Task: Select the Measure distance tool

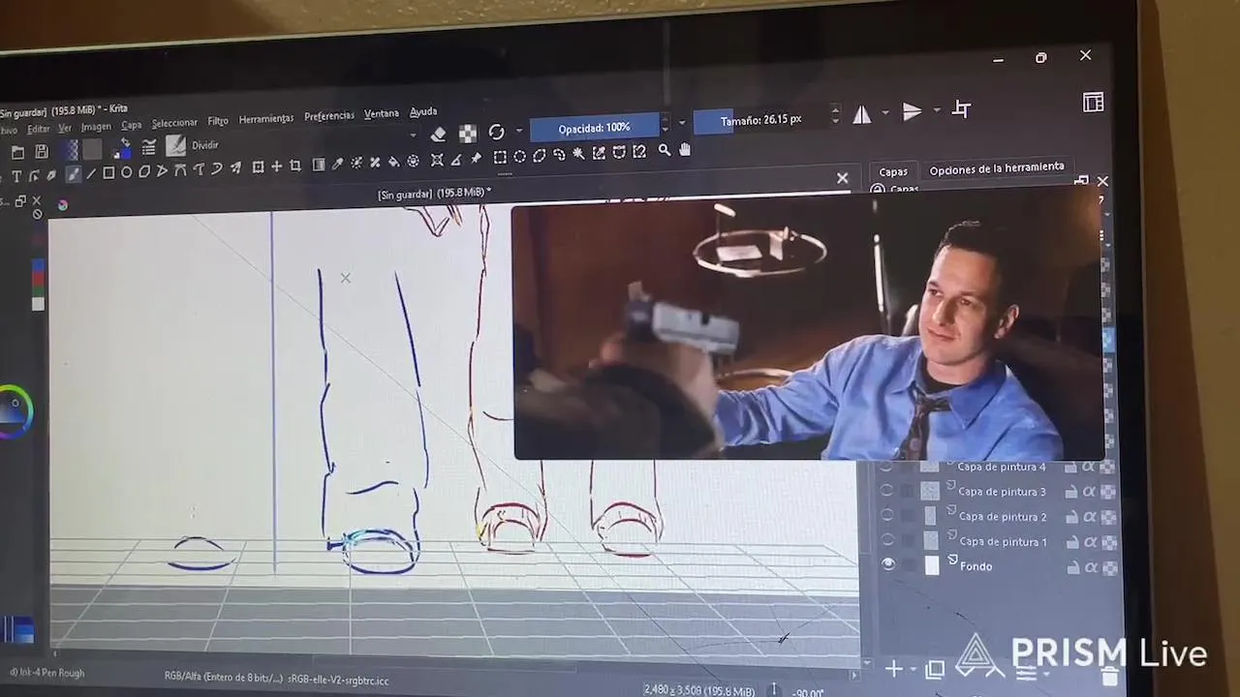Action: [456, 159]
